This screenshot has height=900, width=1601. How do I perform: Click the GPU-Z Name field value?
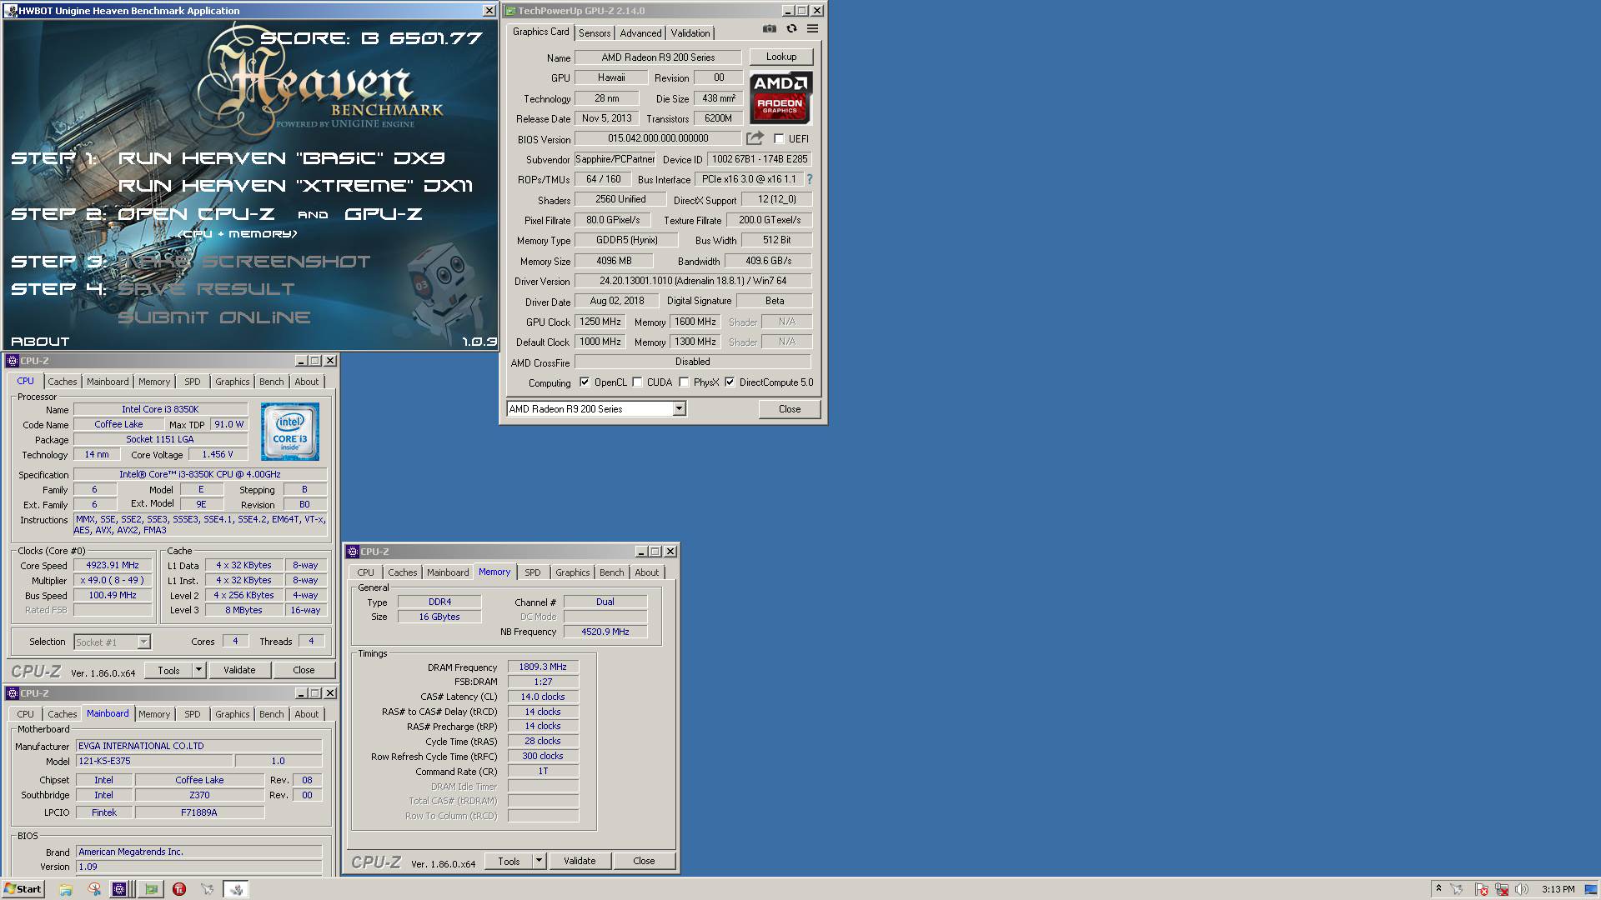point(658,57)
